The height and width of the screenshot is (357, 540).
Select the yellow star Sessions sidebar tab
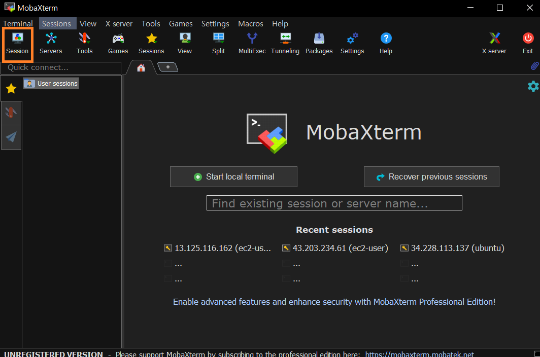coord(11,88)
